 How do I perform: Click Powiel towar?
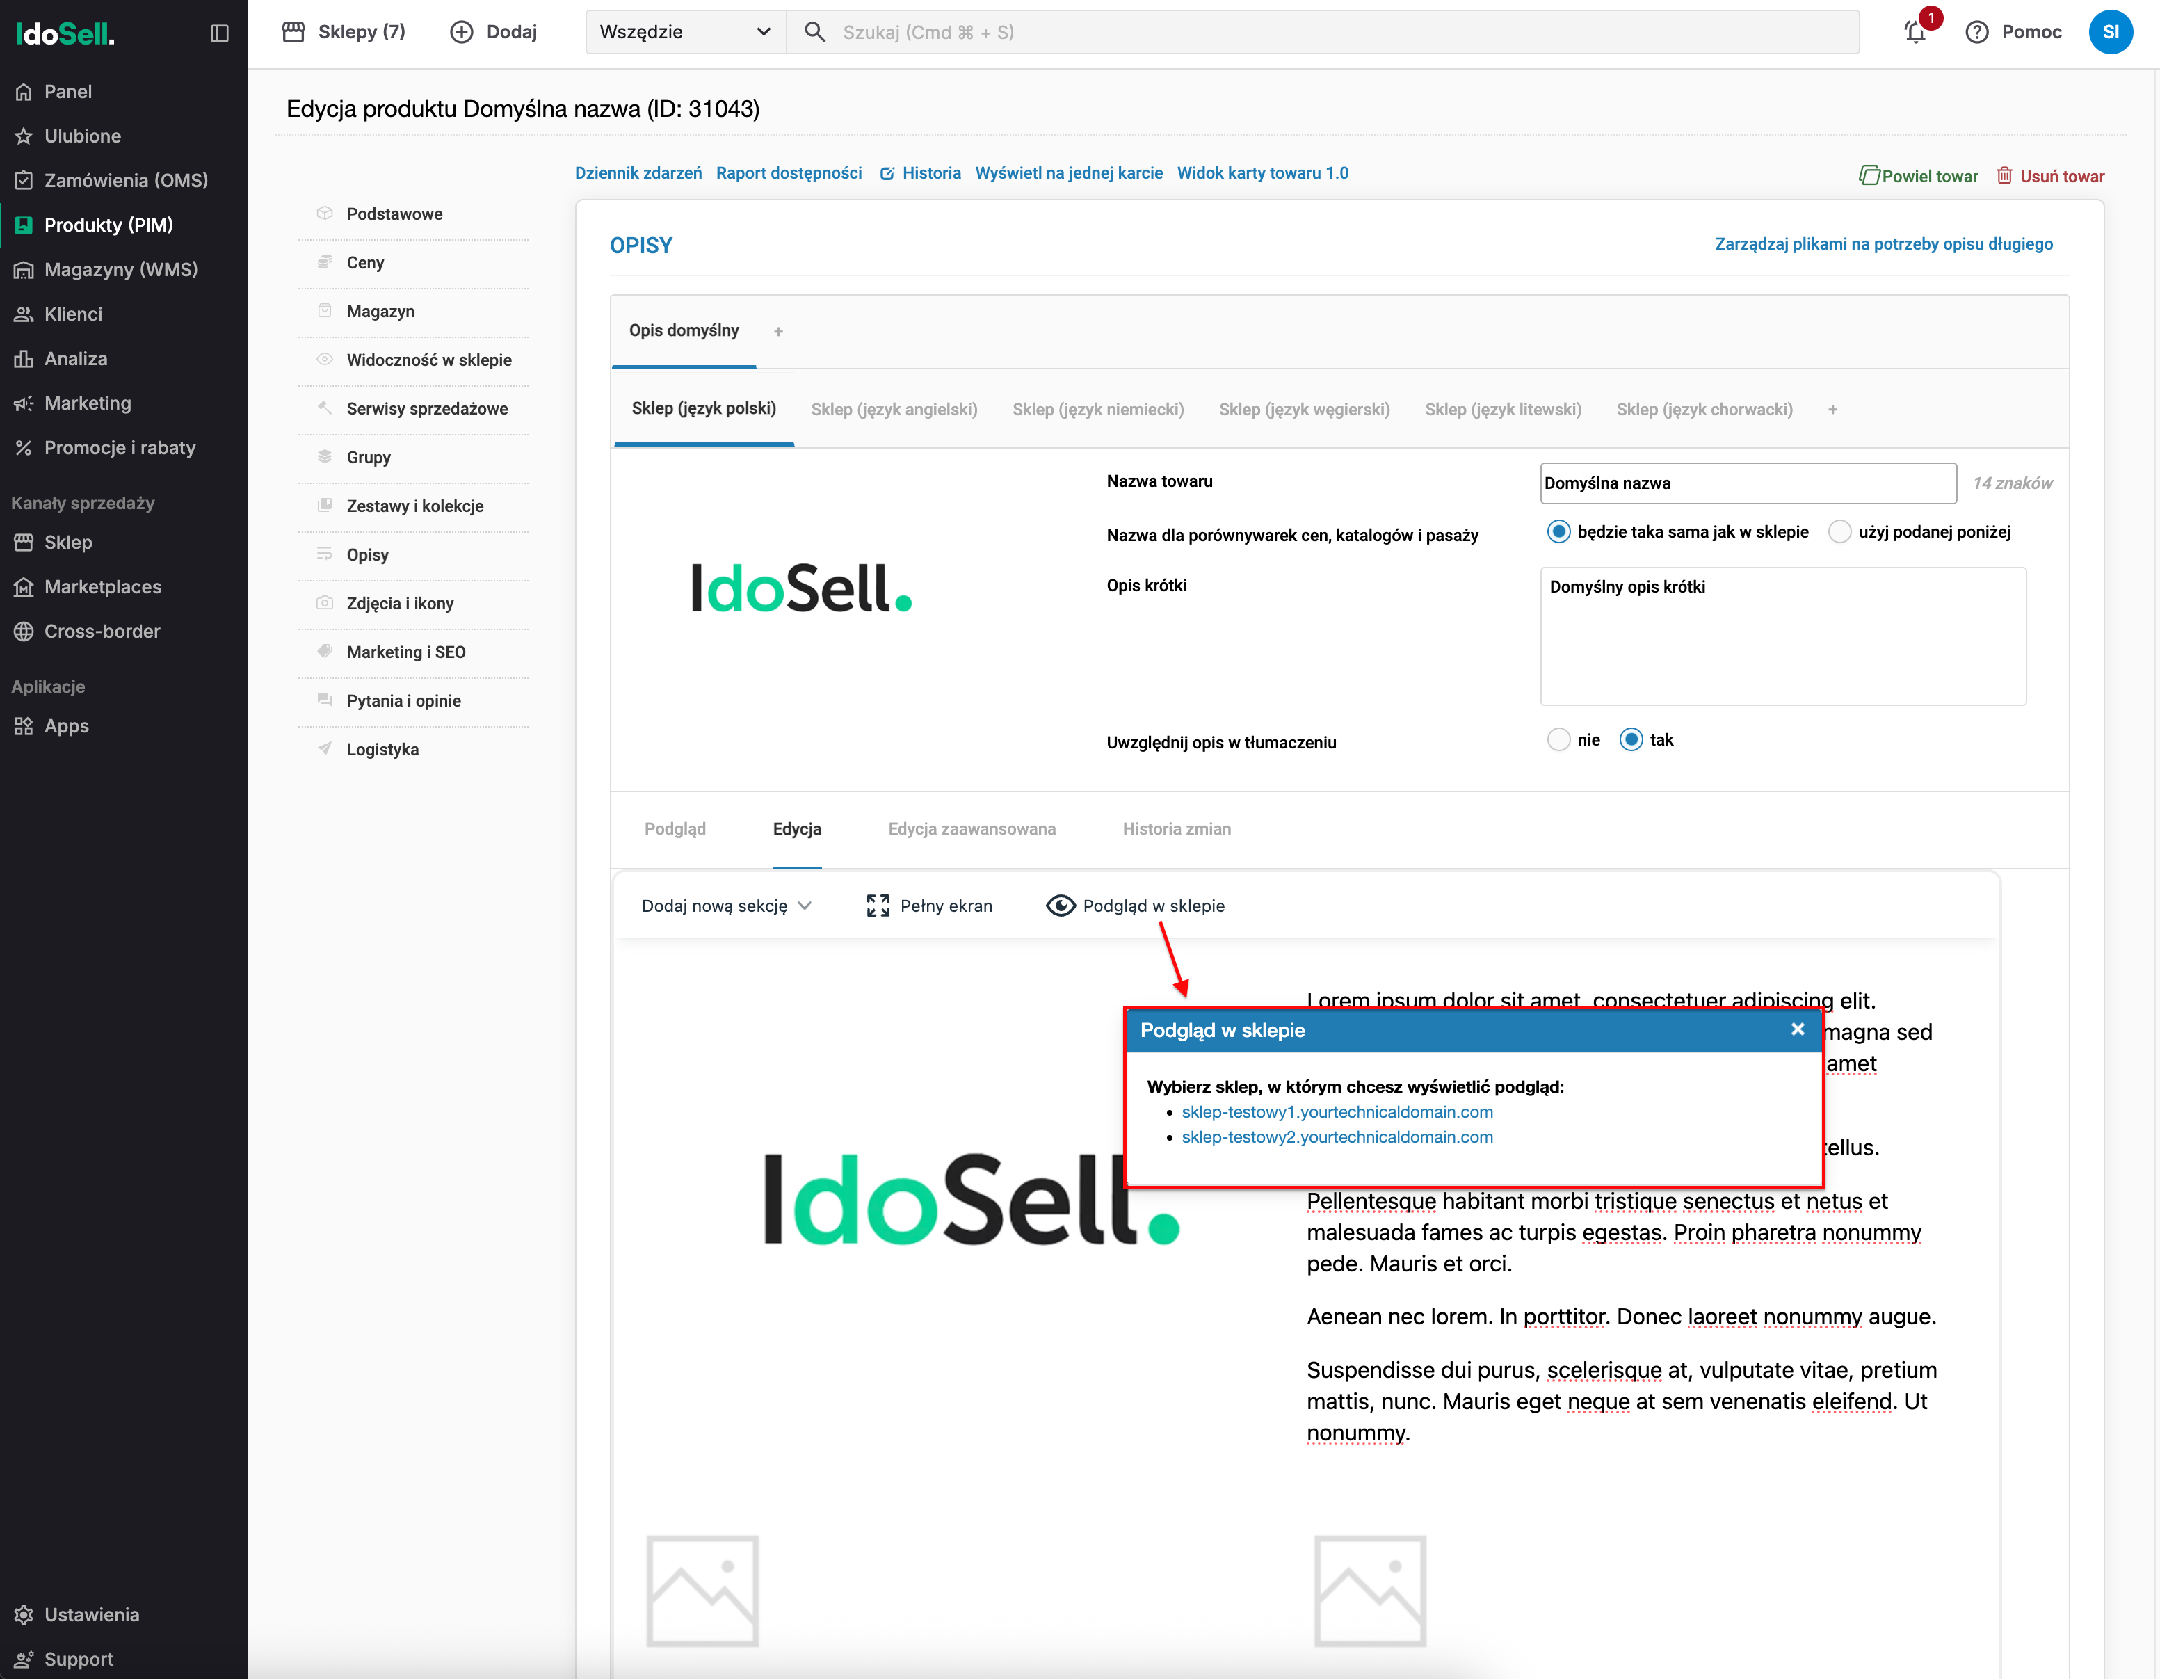point(1919,176)
